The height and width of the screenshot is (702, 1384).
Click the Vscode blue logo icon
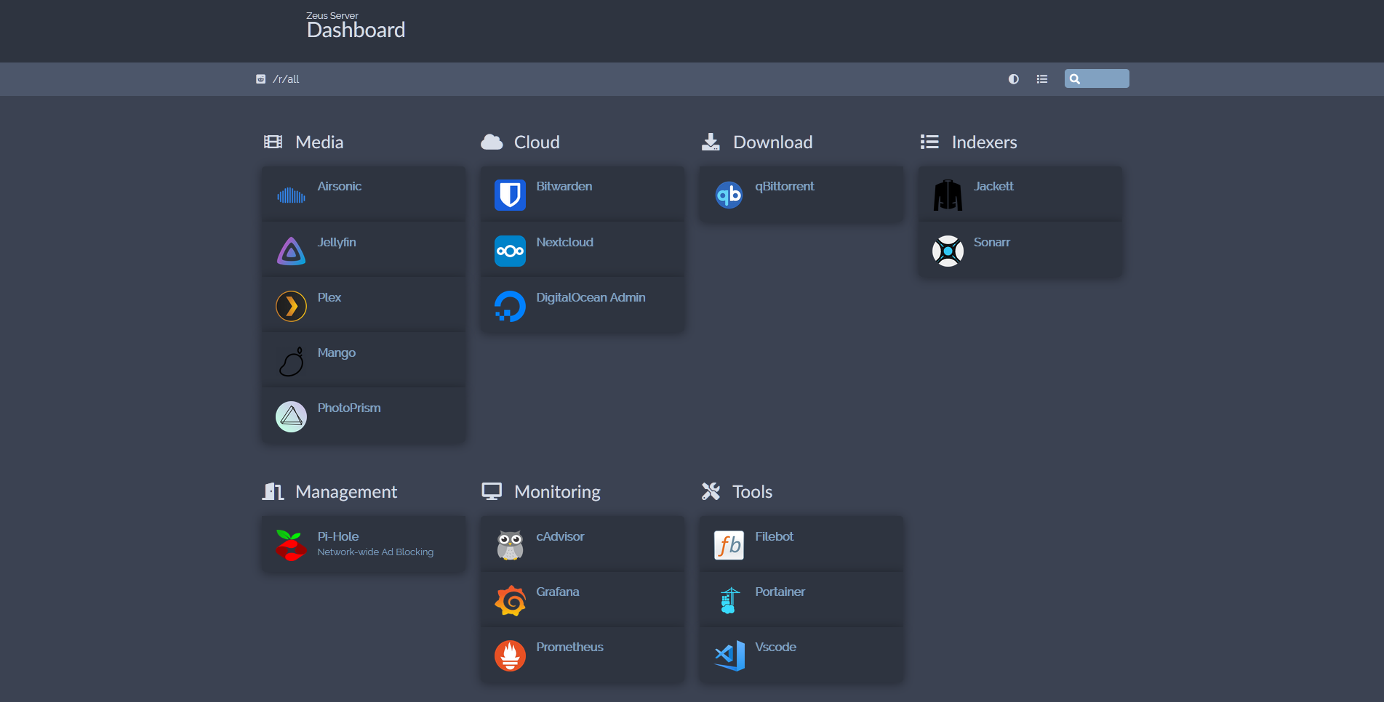click(729, 655)
